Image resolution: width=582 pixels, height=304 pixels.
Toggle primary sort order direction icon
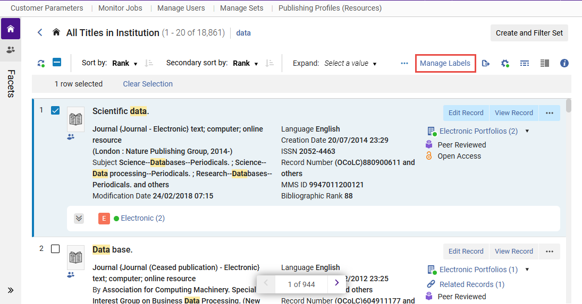(149, 63)
